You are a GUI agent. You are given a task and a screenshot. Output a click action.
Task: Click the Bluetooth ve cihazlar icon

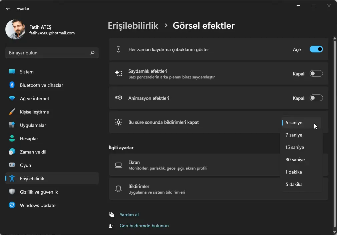point(12,85)
